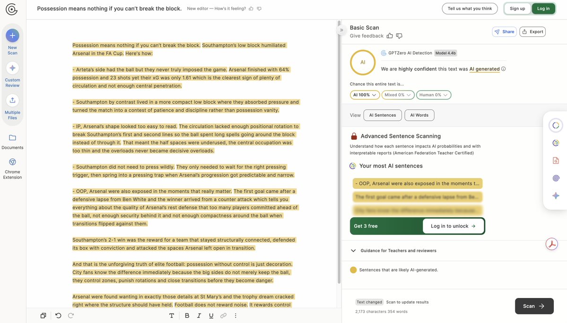Image resolution: width=567 pixels, height=323 pixels.
Task: Collapse the results panel with double chevron
Action: click(x=341, y=30)
